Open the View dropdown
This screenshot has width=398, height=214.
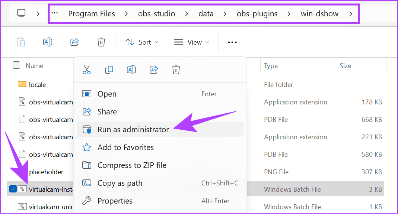191,42
